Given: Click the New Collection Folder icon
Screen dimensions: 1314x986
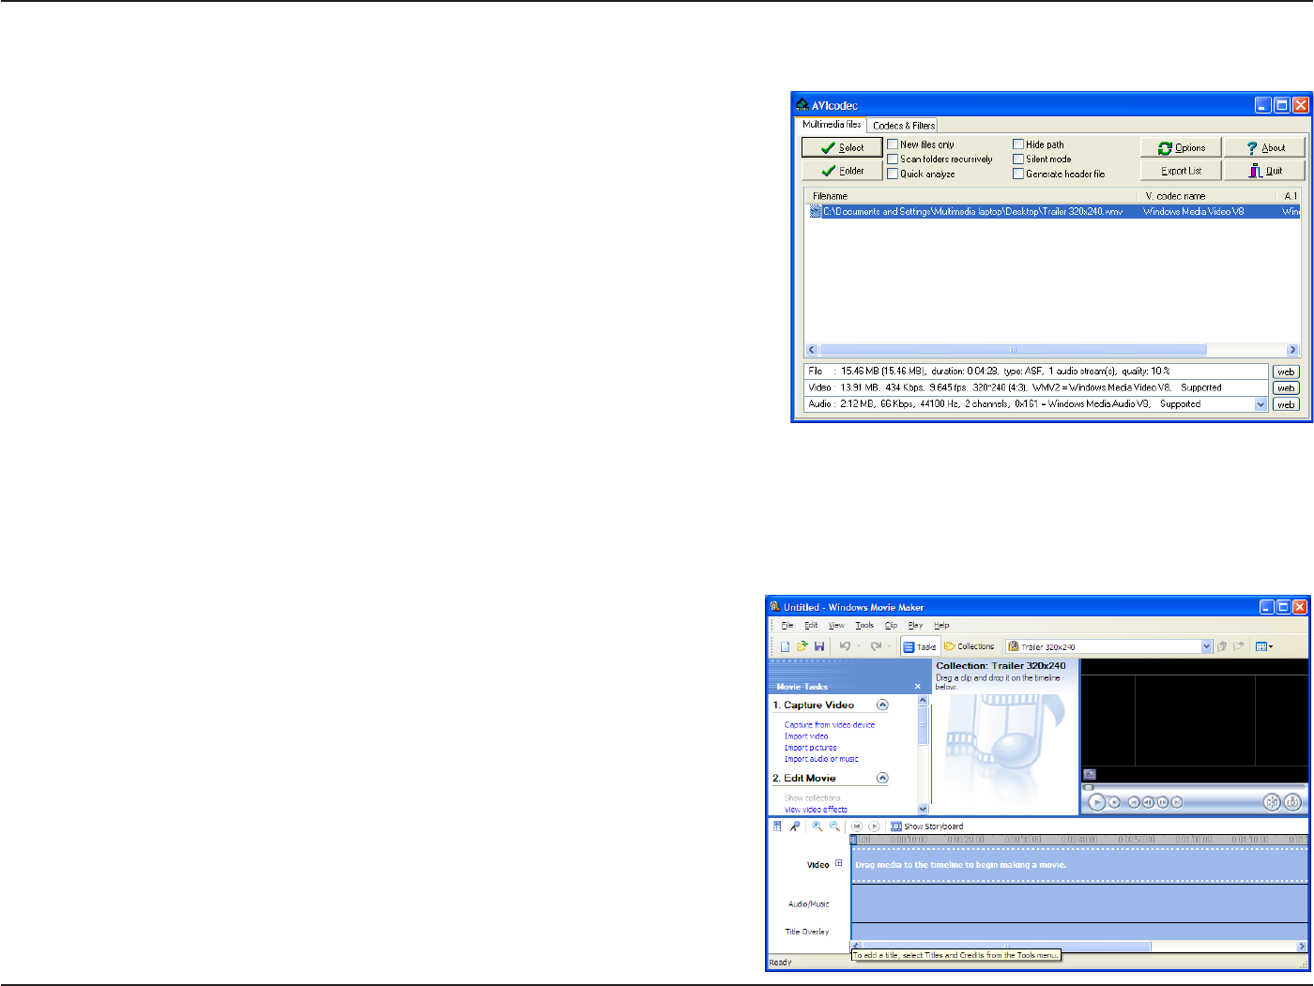Looking at the screenshot, I should 1239,646.
